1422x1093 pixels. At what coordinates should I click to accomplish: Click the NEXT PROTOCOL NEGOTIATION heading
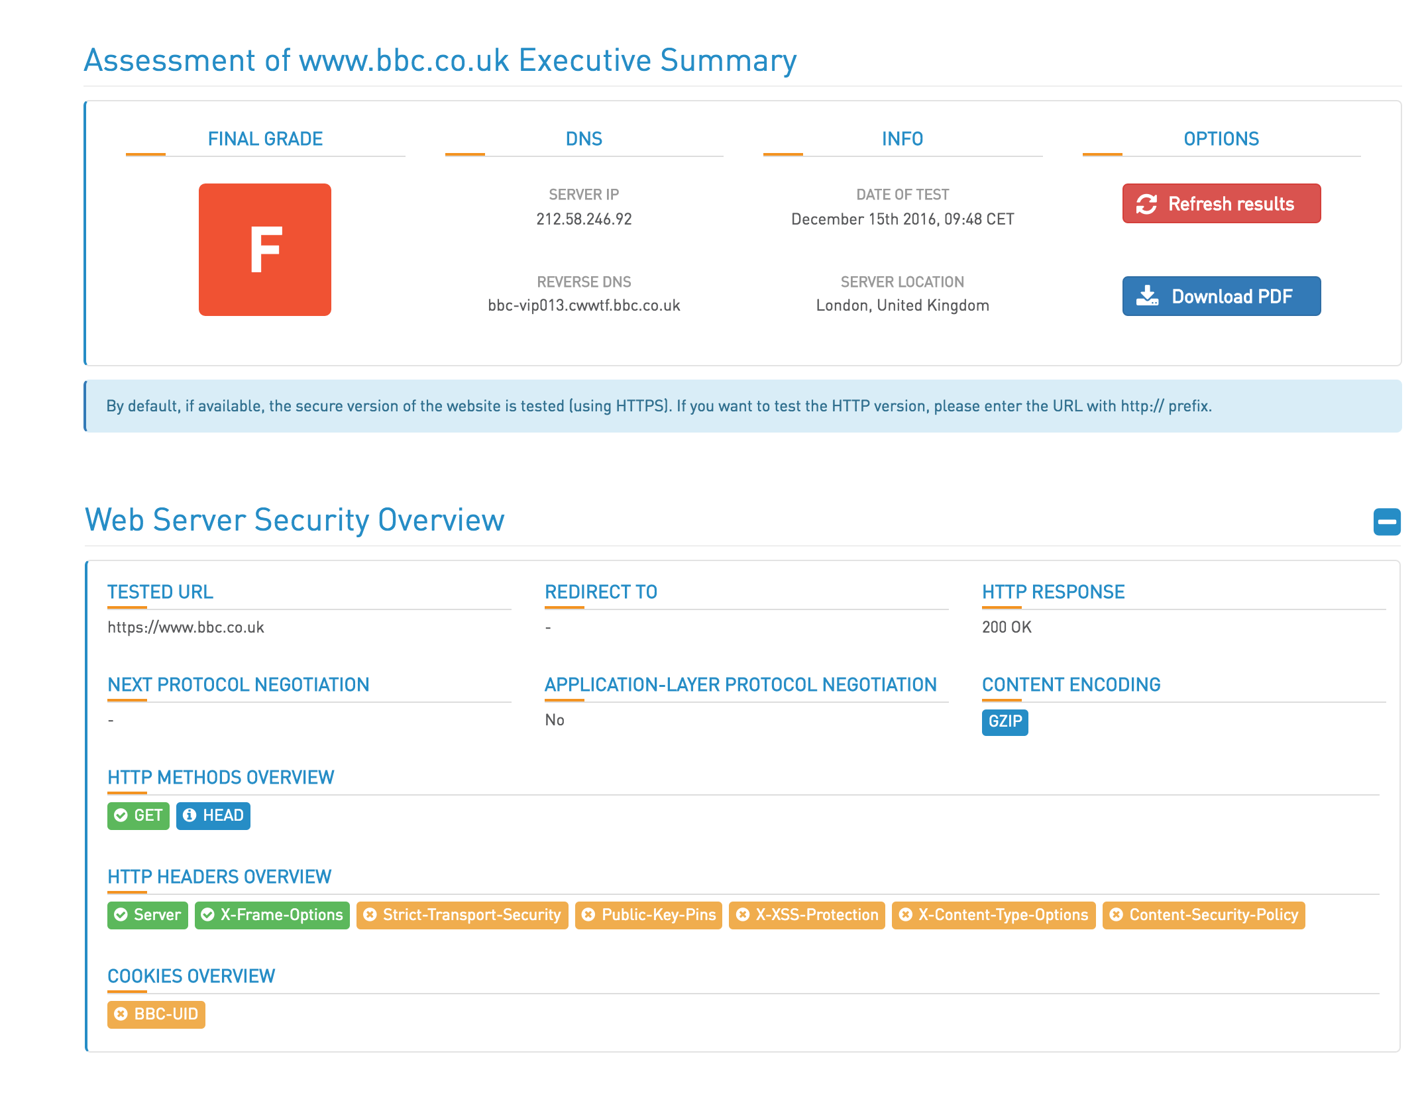(239, 685)
